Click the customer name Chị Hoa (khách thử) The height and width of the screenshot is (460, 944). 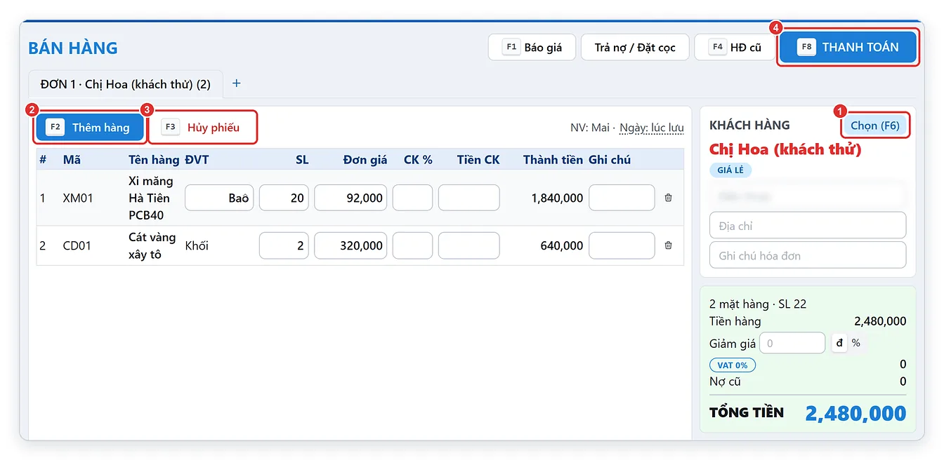785,149
